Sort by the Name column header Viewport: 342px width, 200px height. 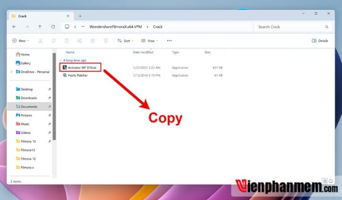(70, 52)
